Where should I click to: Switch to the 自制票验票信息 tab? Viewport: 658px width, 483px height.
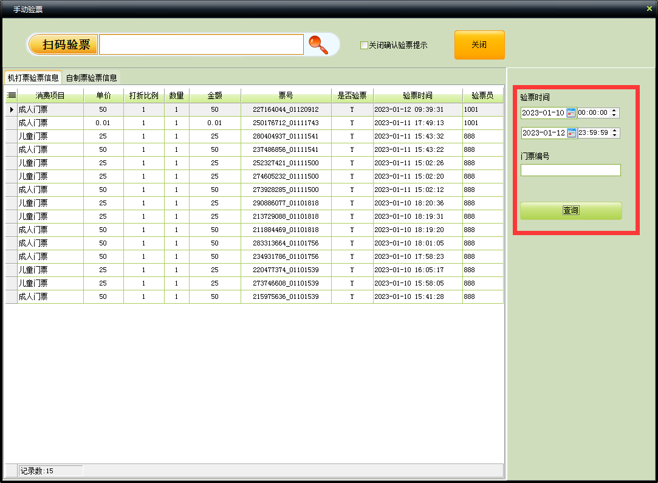[x=91, y=78]
